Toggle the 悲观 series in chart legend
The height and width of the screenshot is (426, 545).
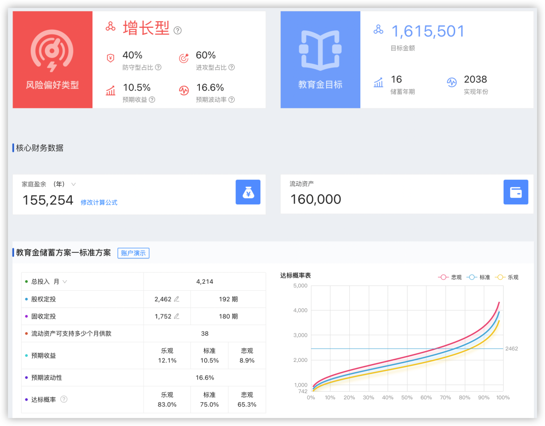(x=450, y=277)
